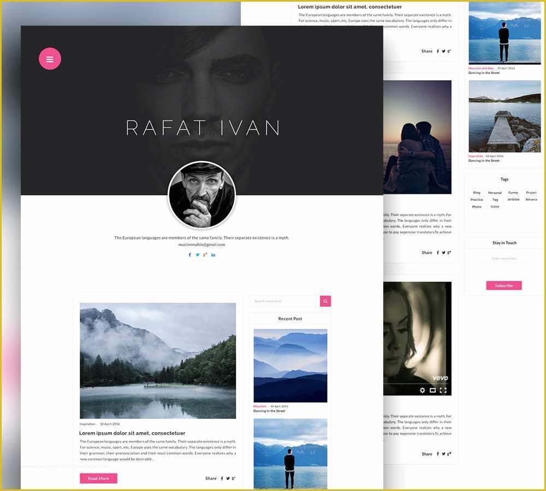Click the Inspiration category under the pier thumbnail
546x491 pixels.
coord(476,156)
